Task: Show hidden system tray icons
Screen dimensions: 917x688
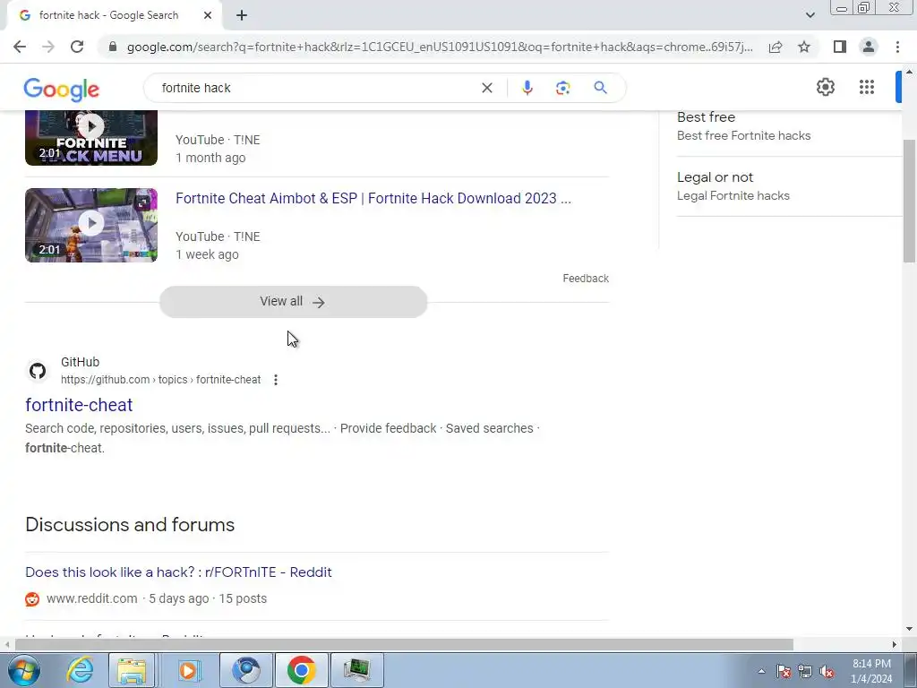Action: click(761, 671)
